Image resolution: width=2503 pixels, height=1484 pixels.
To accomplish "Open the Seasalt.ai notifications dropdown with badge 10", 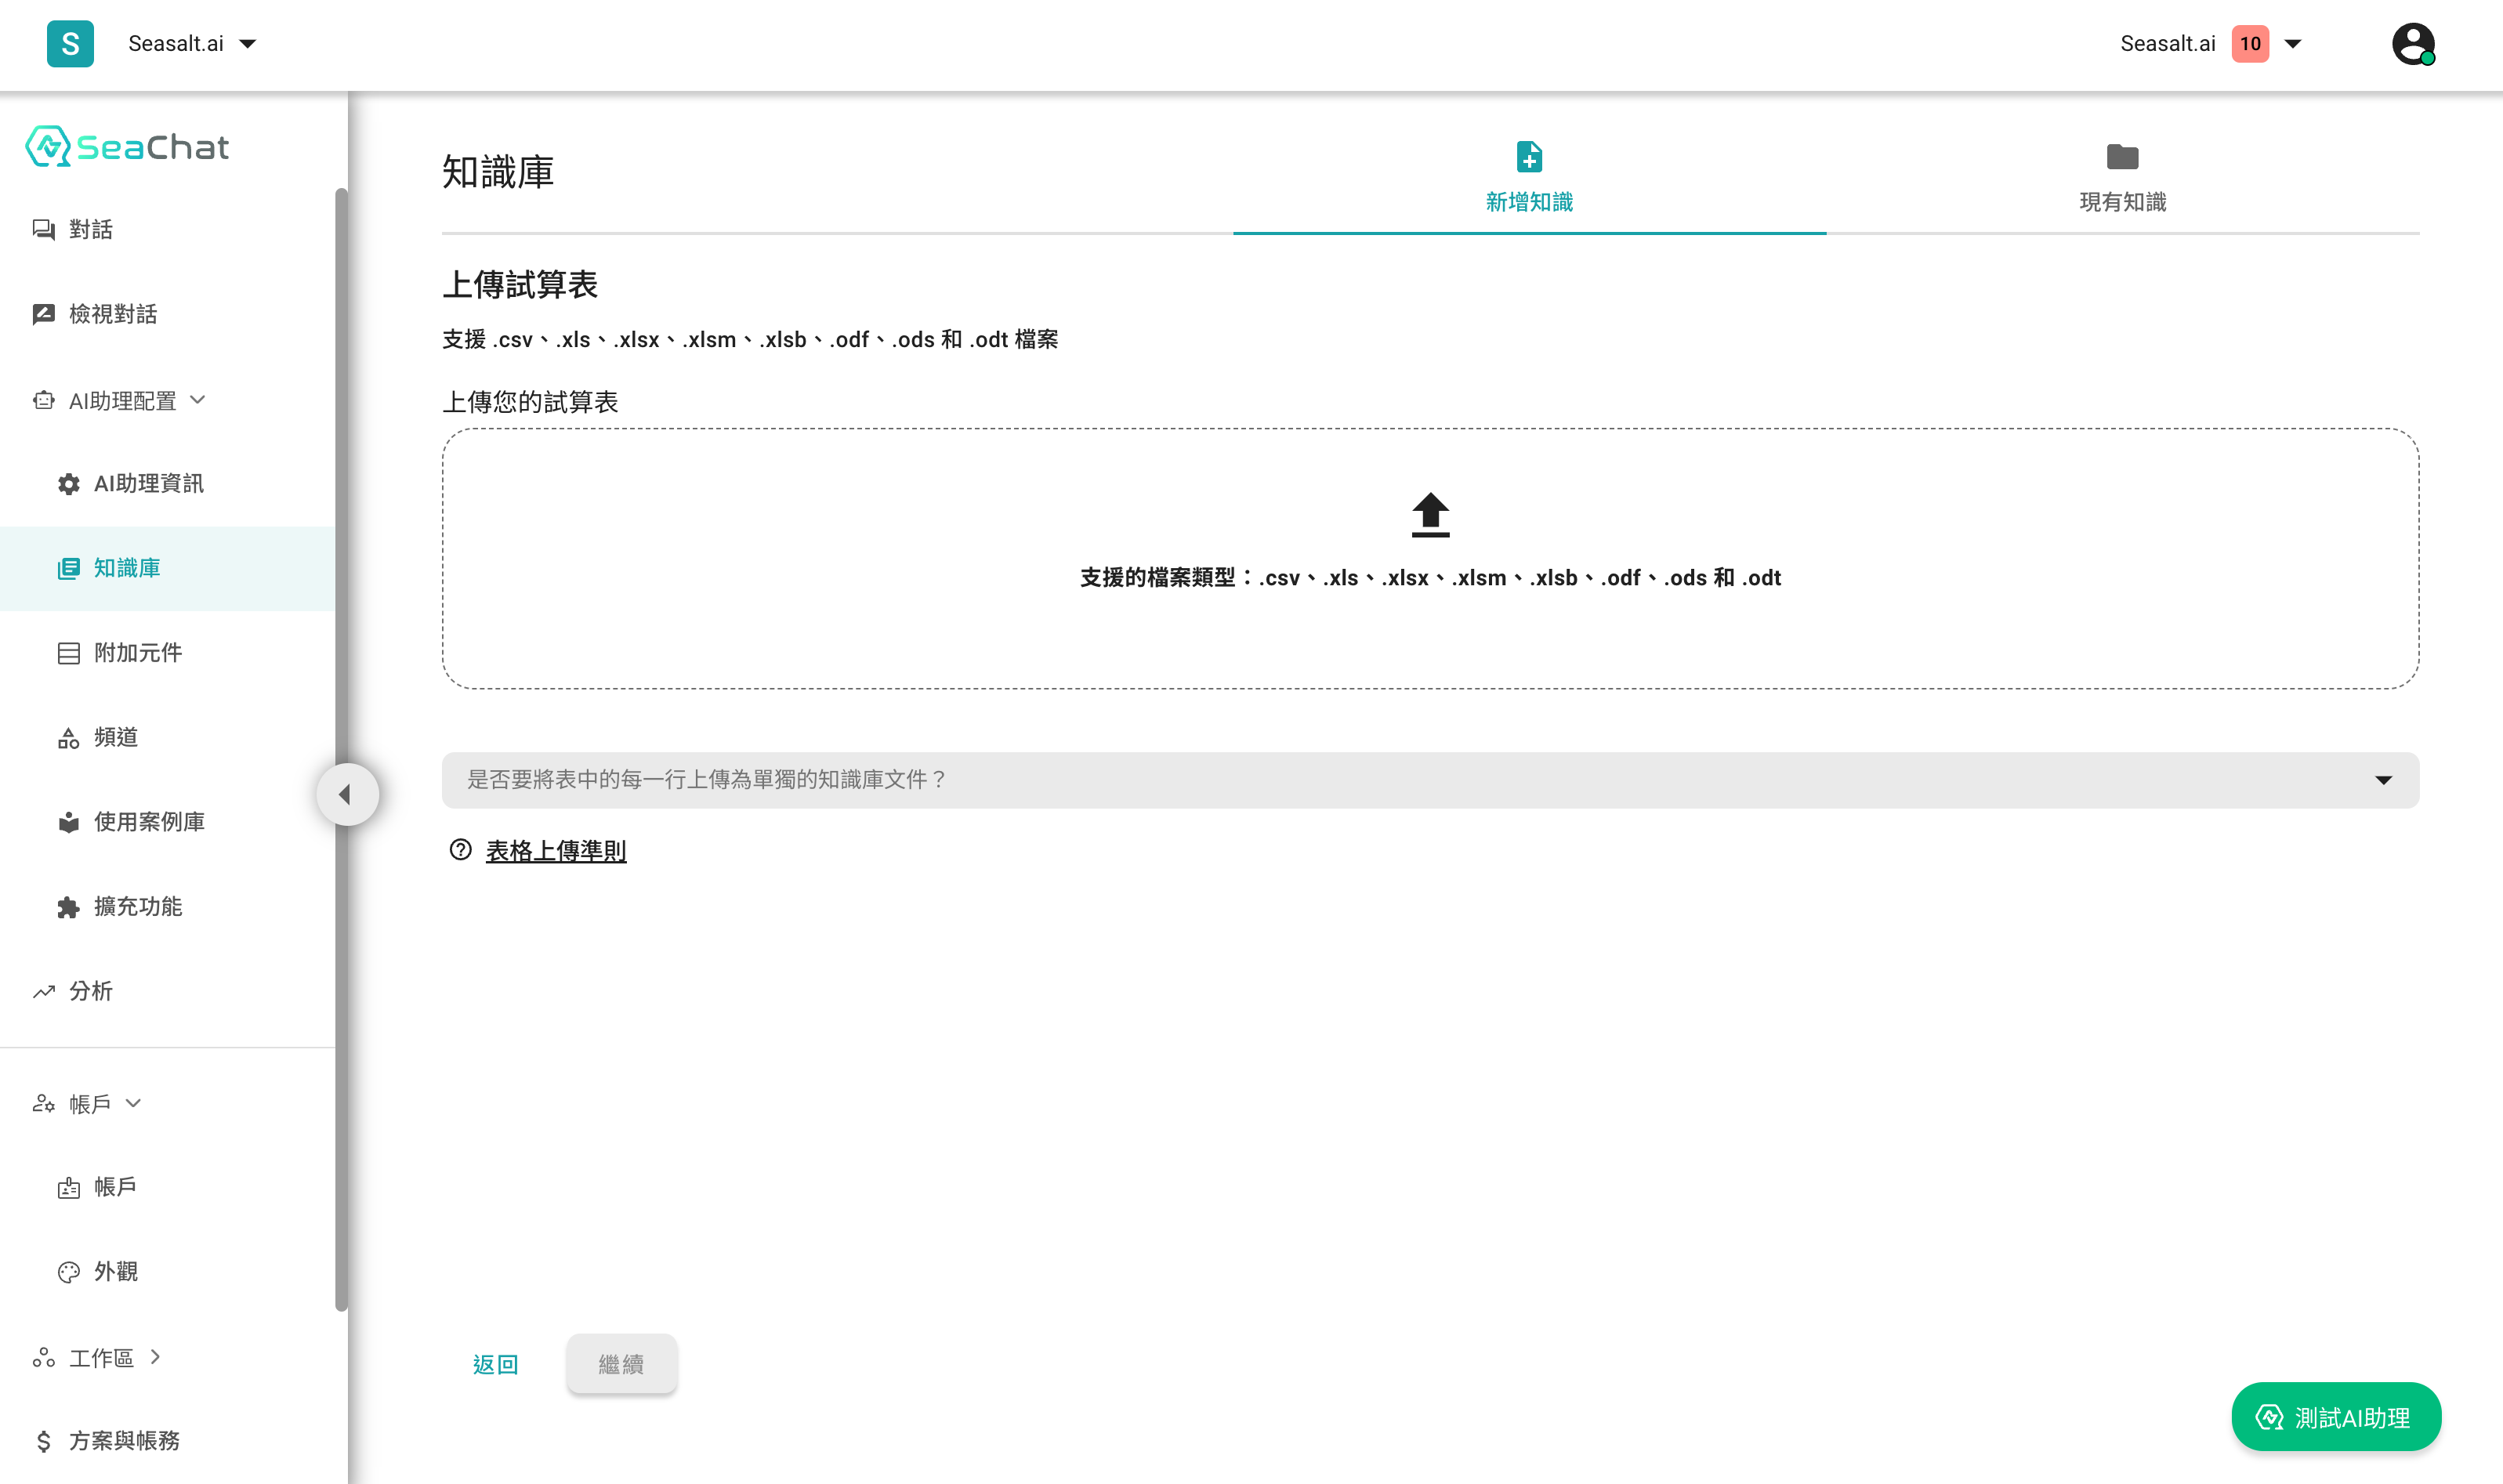I will coord(2210,44).
